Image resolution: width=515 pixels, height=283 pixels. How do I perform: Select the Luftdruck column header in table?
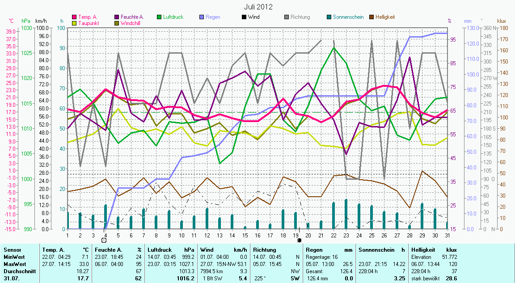click(x=160, y=250)
